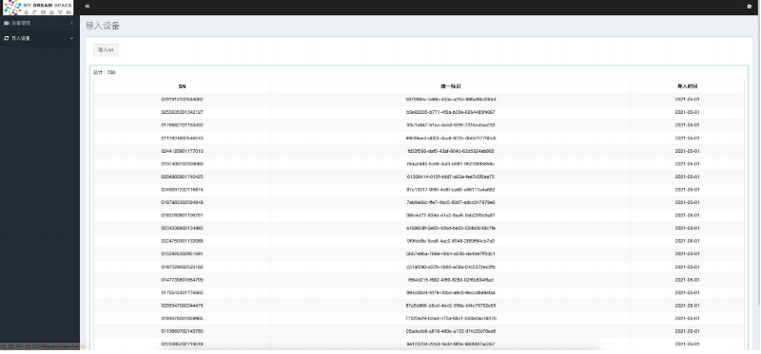Click the 导入sn button
Viewport: 761px width, 354px height.
(x=106, y=50)
